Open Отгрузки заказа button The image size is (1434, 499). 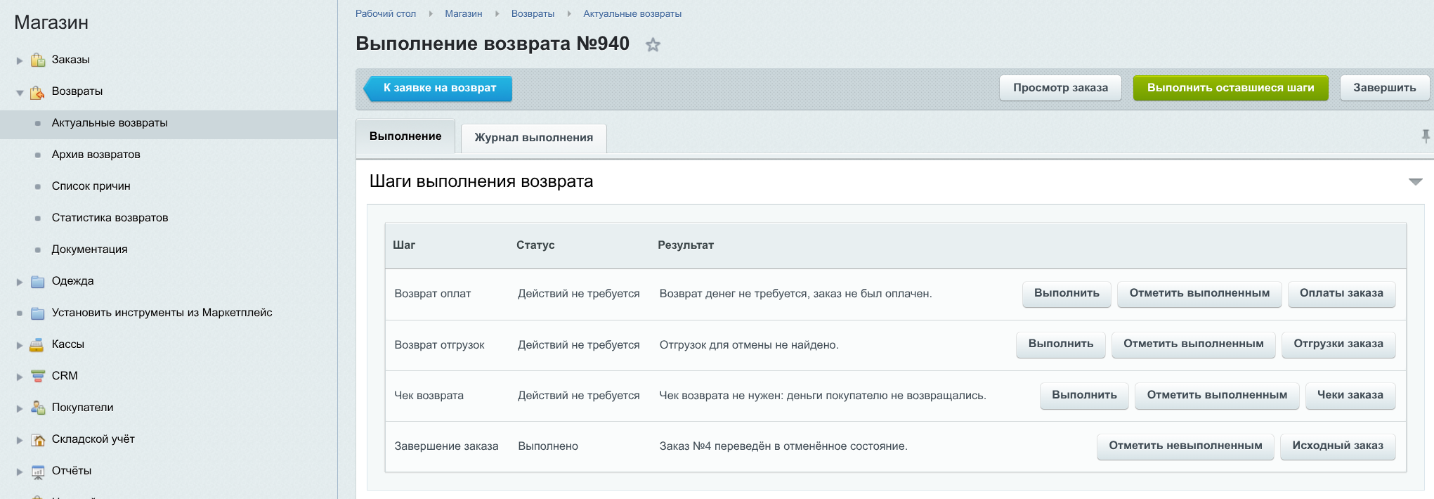(1338, 344)
